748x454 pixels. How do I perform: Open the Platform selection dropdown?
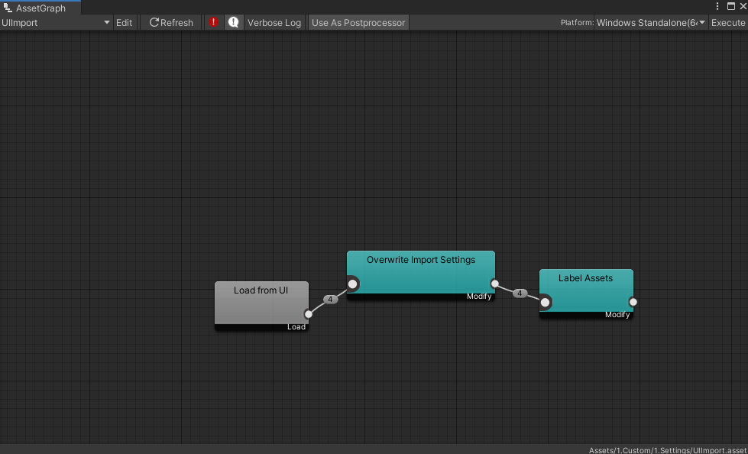pos(649,22)
